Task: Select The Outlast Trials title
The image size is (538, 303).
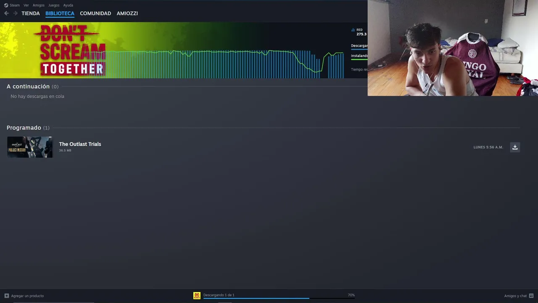Action: pyautogui.click(x=80, y=144)
